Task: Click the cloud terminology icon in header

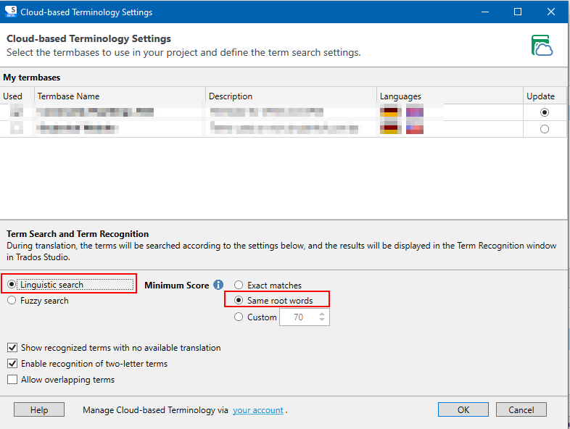Action: click(x=542, y=46)
